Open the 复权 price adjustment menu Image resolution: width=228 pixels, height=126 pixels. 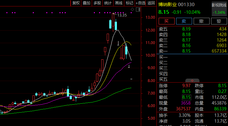pos(76,3)
